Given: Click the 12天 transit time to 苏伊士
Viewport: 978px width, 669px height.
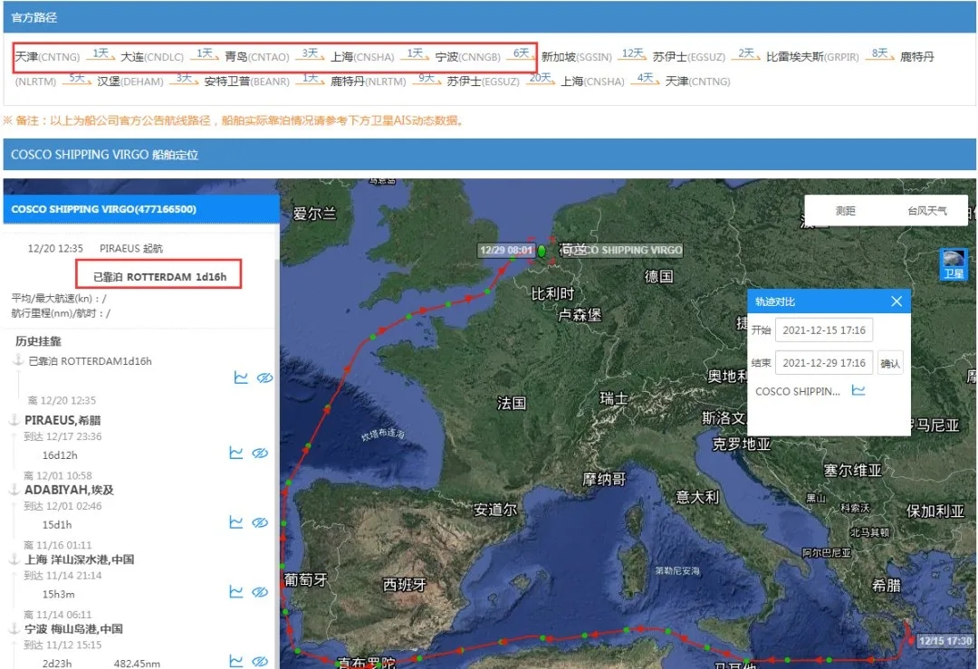Looking at the screenshot, I should [632, 53].
